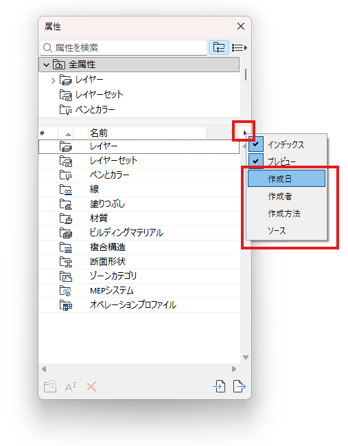Select the レイヤー name in the list
This screenshot has height=446, width=348.
click(104, 146)
